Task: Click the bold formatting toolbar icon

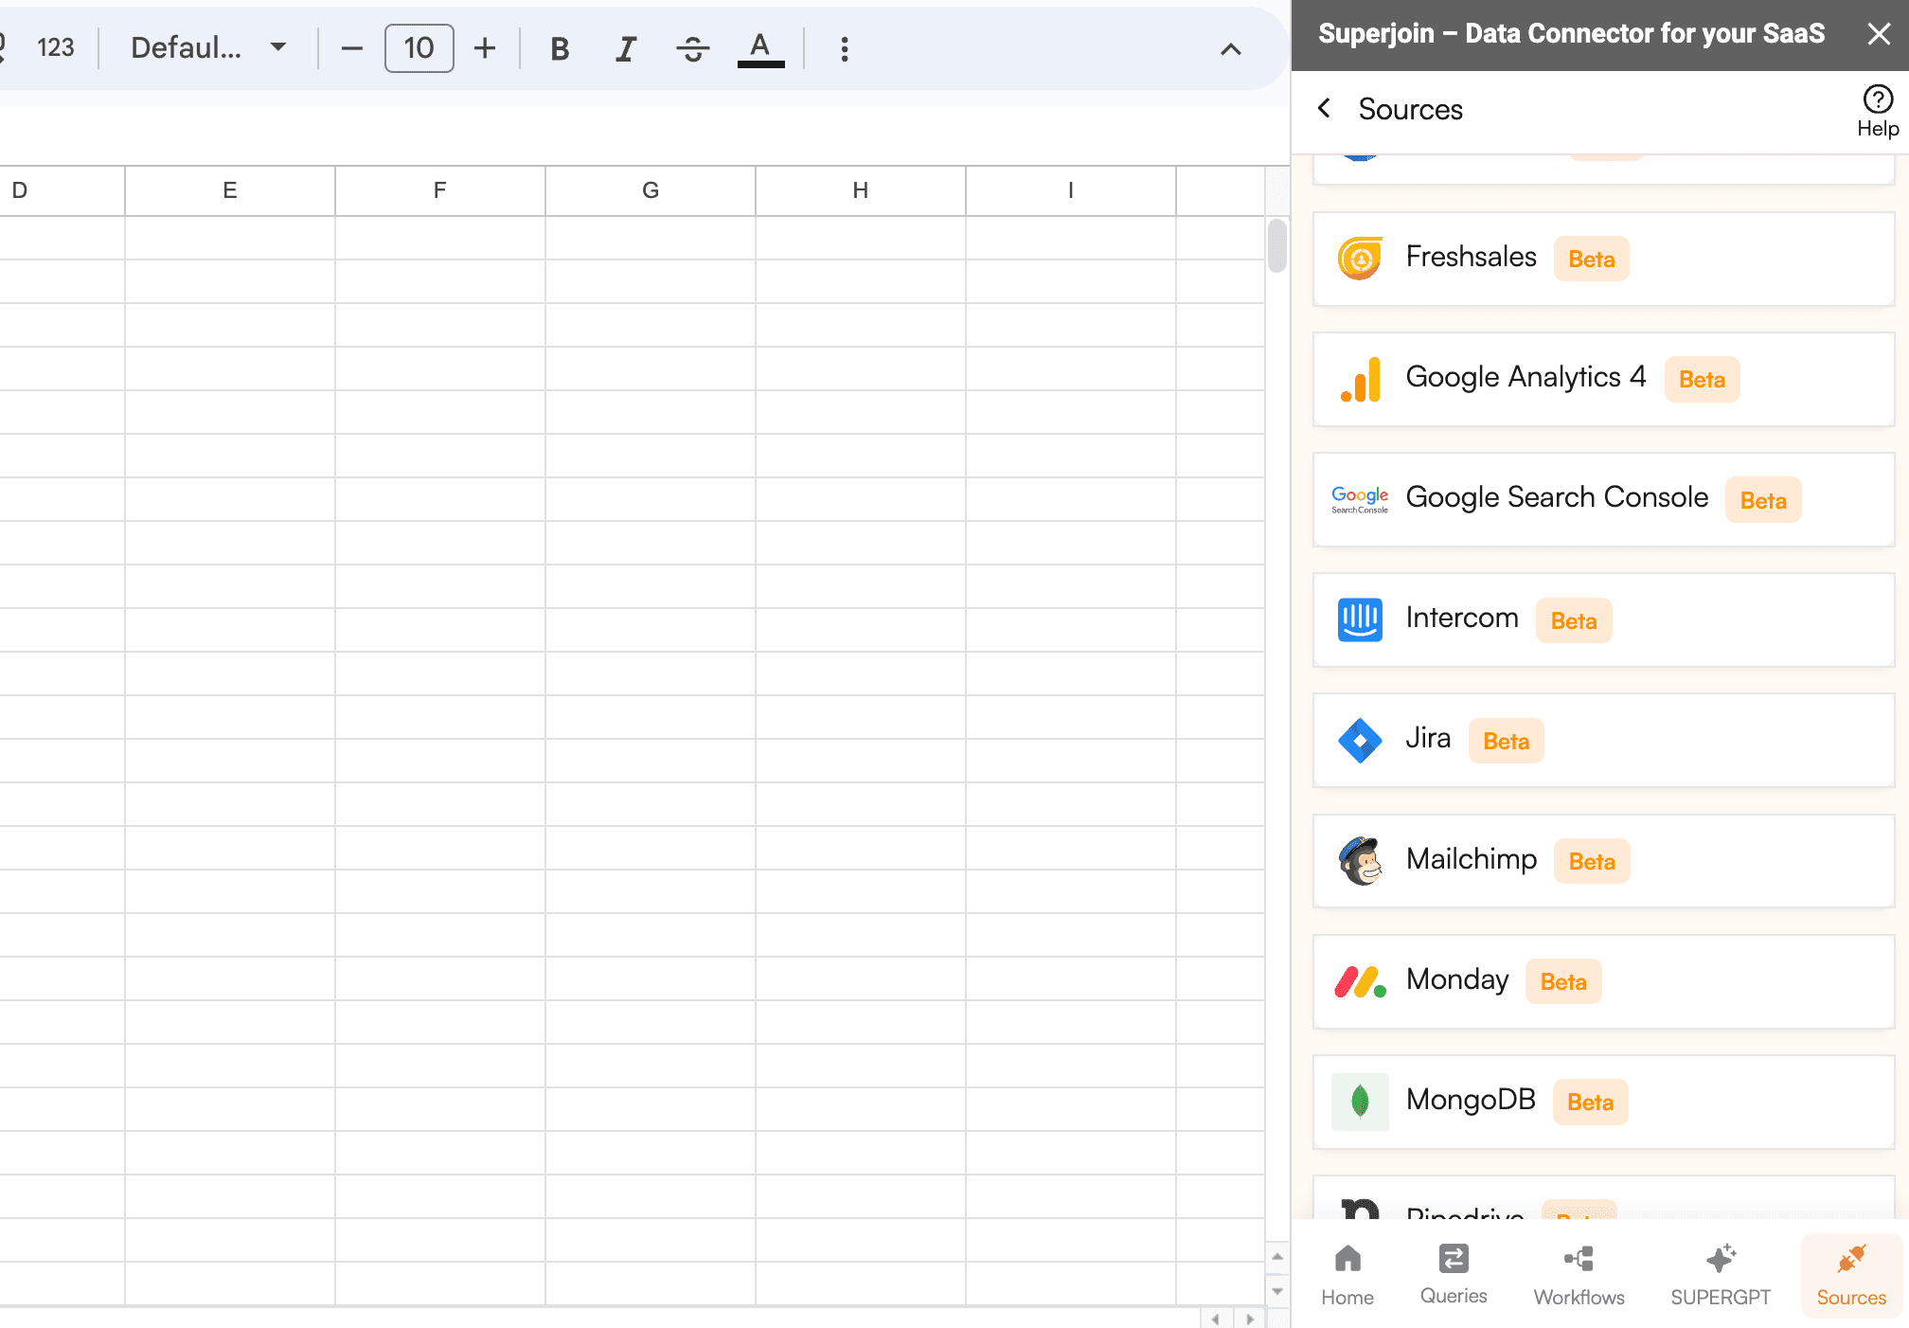Action: pos(559,48)
